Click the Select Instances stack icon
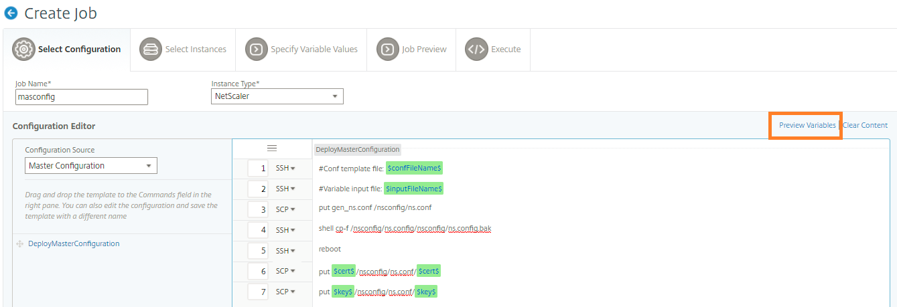This screenshot has height=307, width=897. [151, 49]
